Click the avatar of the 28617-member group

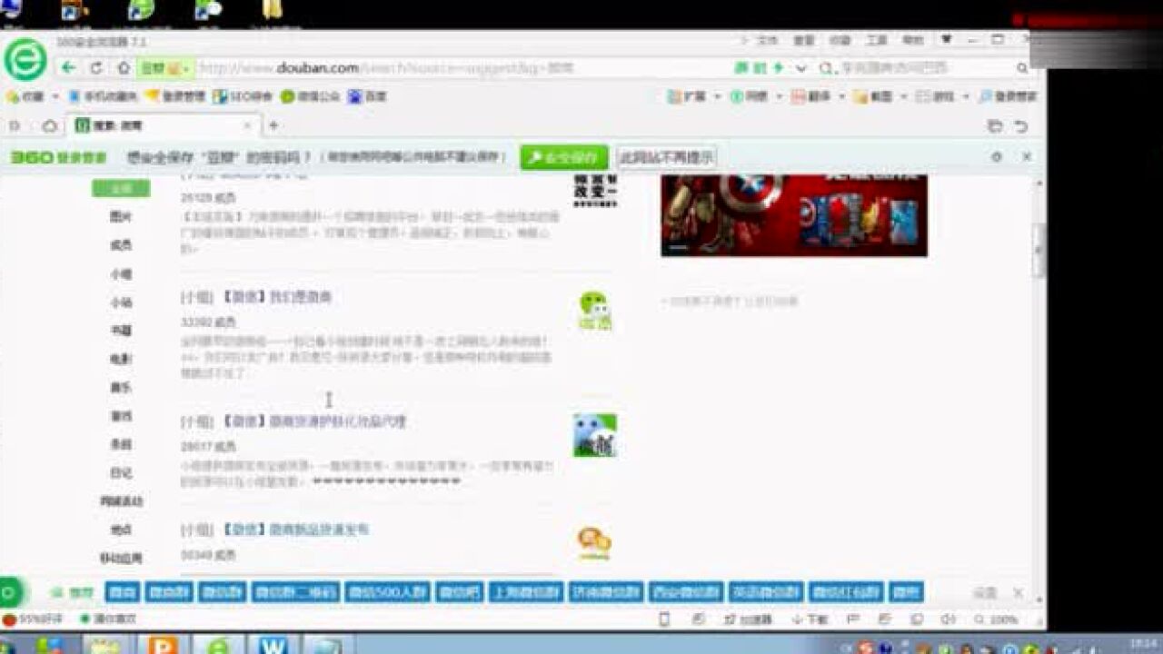(595, 435)
